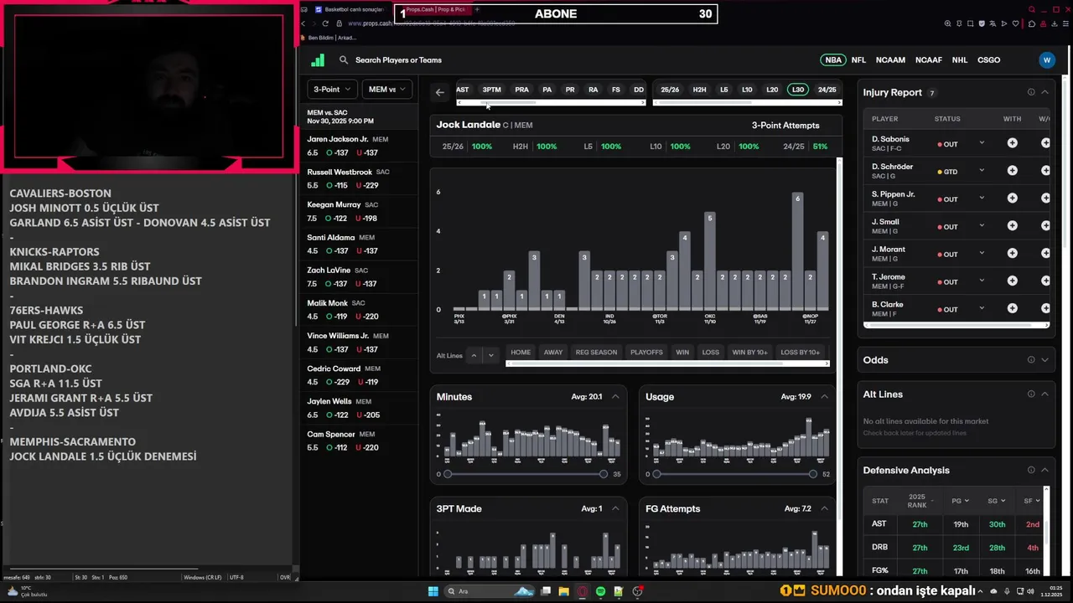Open Jaren Jackson Jr. player row
Screen dimensions: 1073x603
tap(359, 146)
